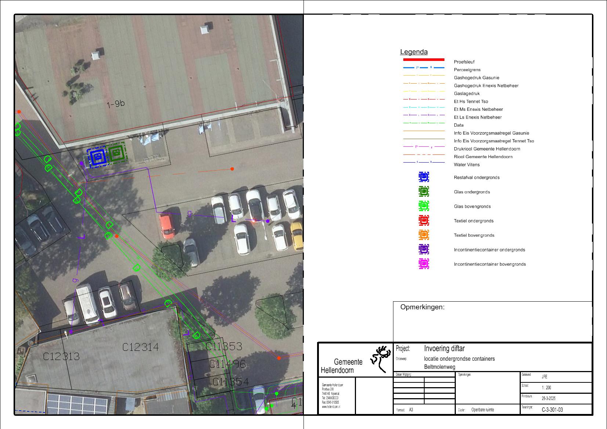Screen dimensions: 607x429
Task: Select the drawing number C-3-301-03
Action: 552,410
